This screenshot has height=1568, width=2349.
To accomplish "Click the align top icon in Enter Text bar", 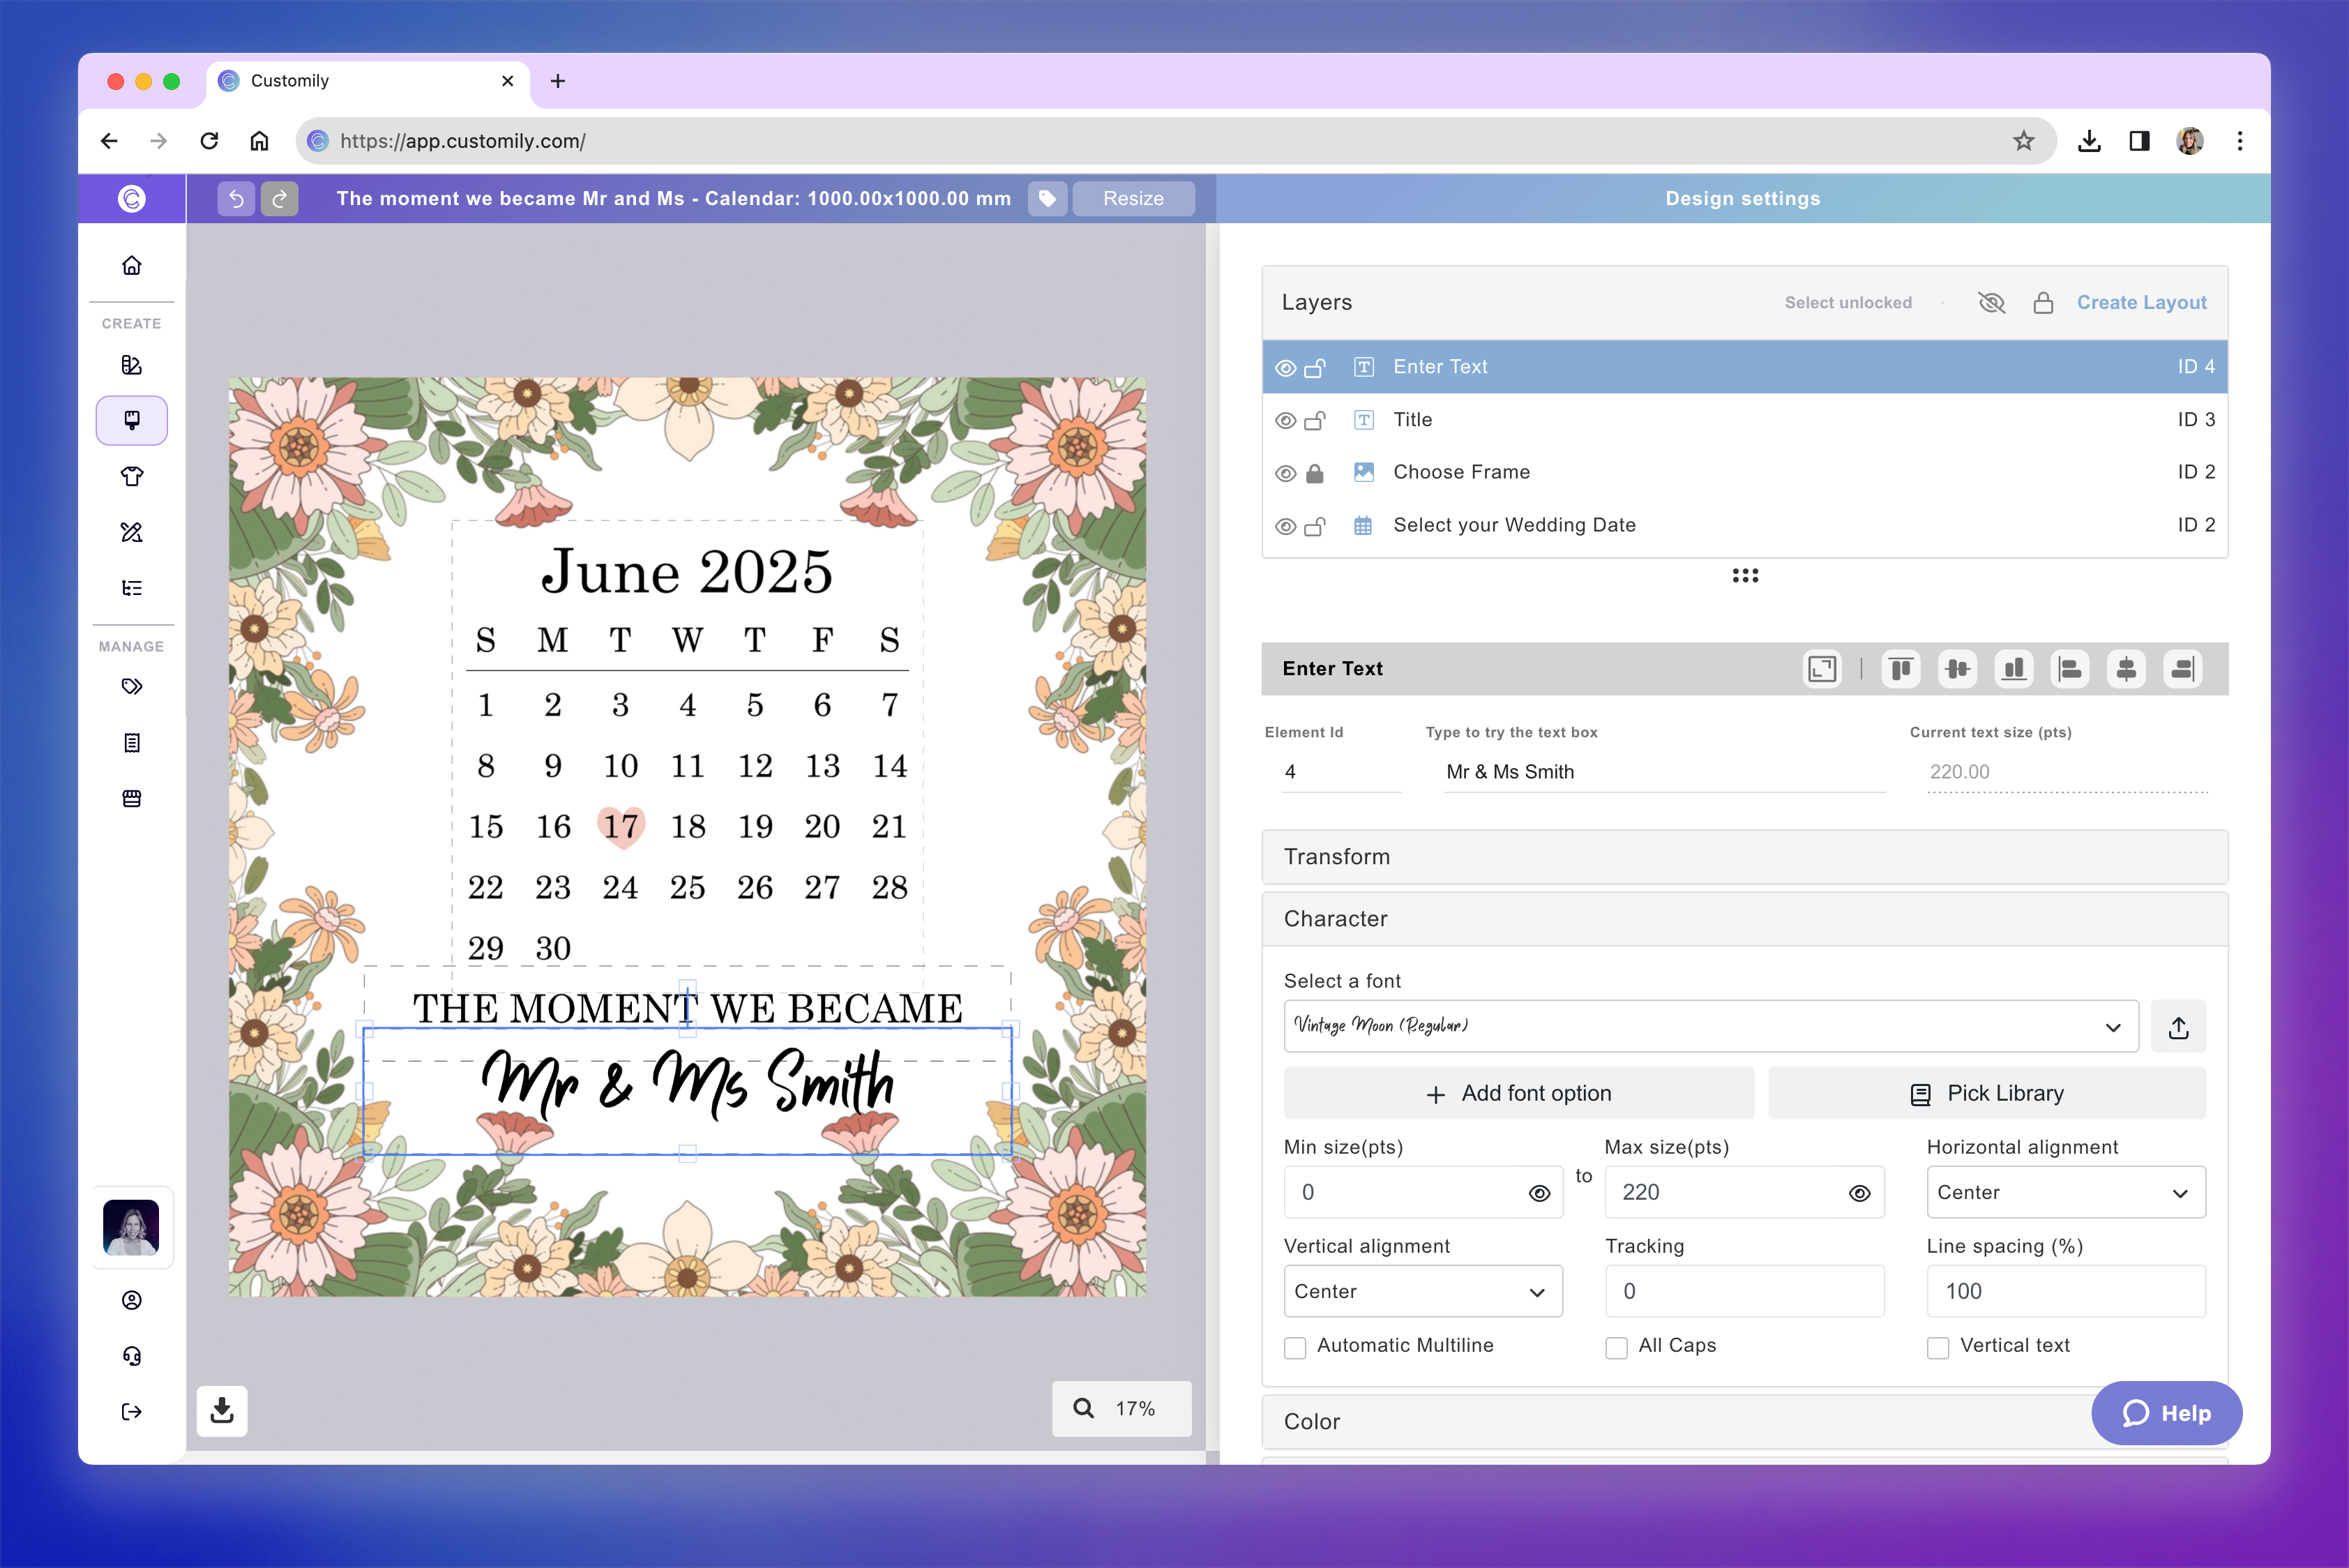I will point(1900,668).
